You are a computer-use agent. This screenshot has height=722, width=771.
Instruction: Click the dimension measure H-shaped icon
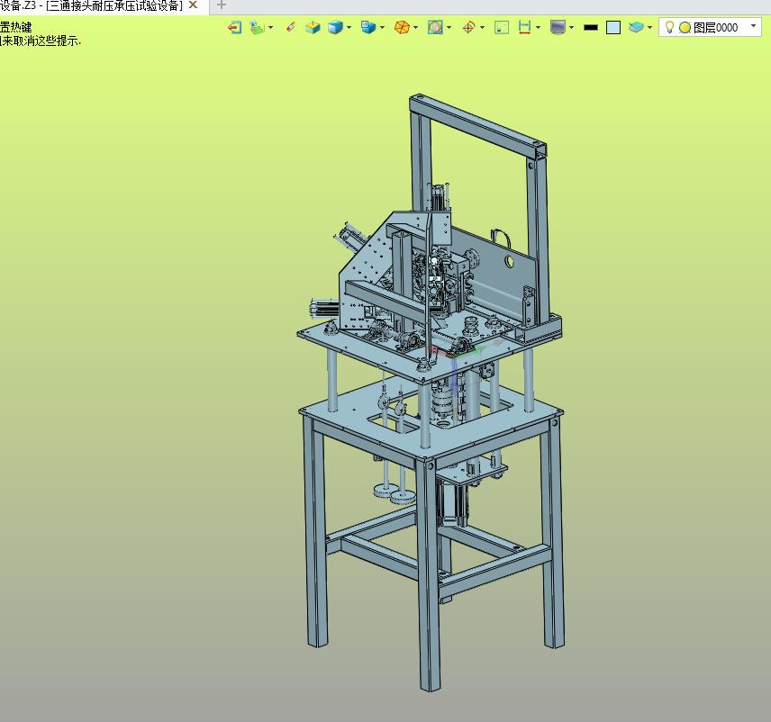pyautogui.click(x=525, y=28)
